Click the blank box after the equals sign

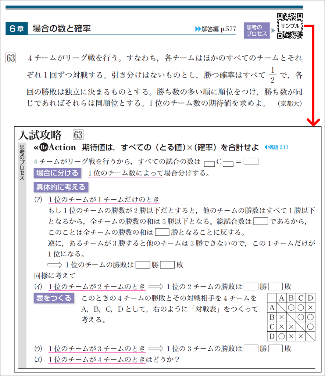tap(251, 161)
